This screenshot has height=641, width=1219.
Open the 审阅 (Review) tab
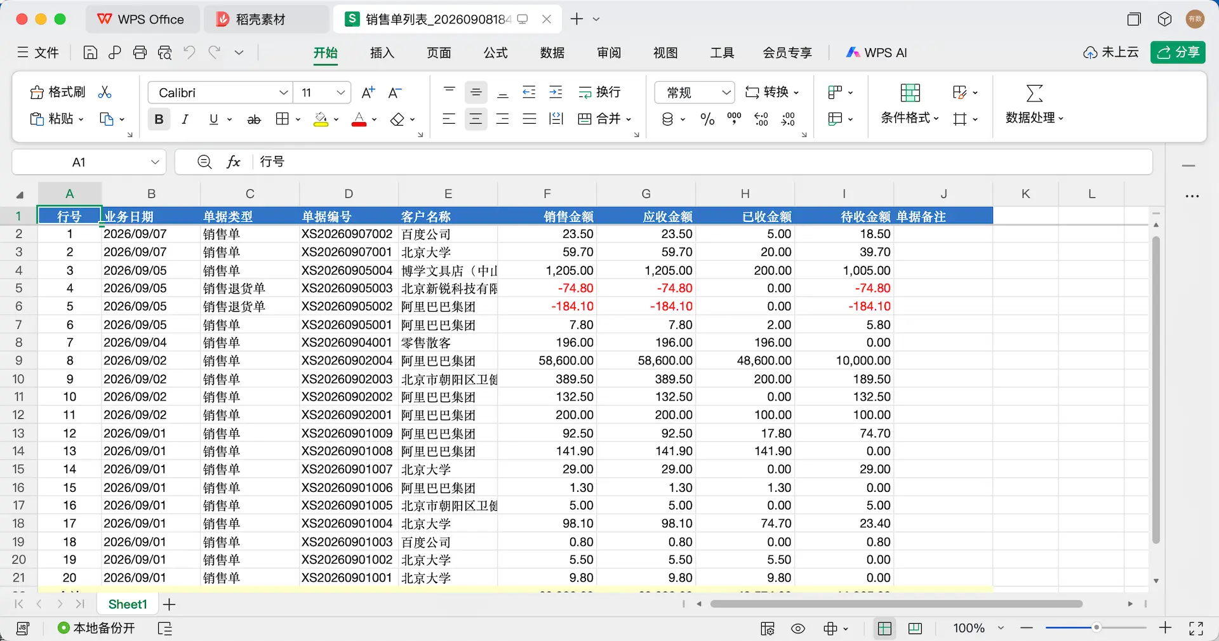(x=609, y=53)
